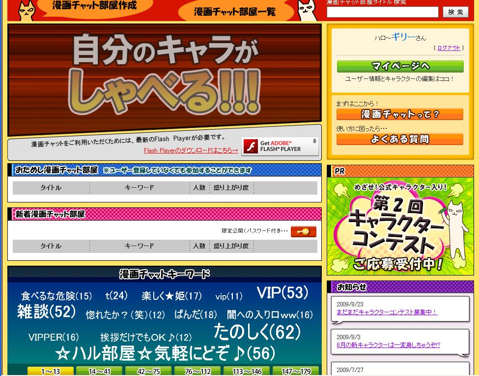Switch to keyword range 14〜41 tab
The width and height of the screenshot is (479, 376).
[x=99, y=372]
